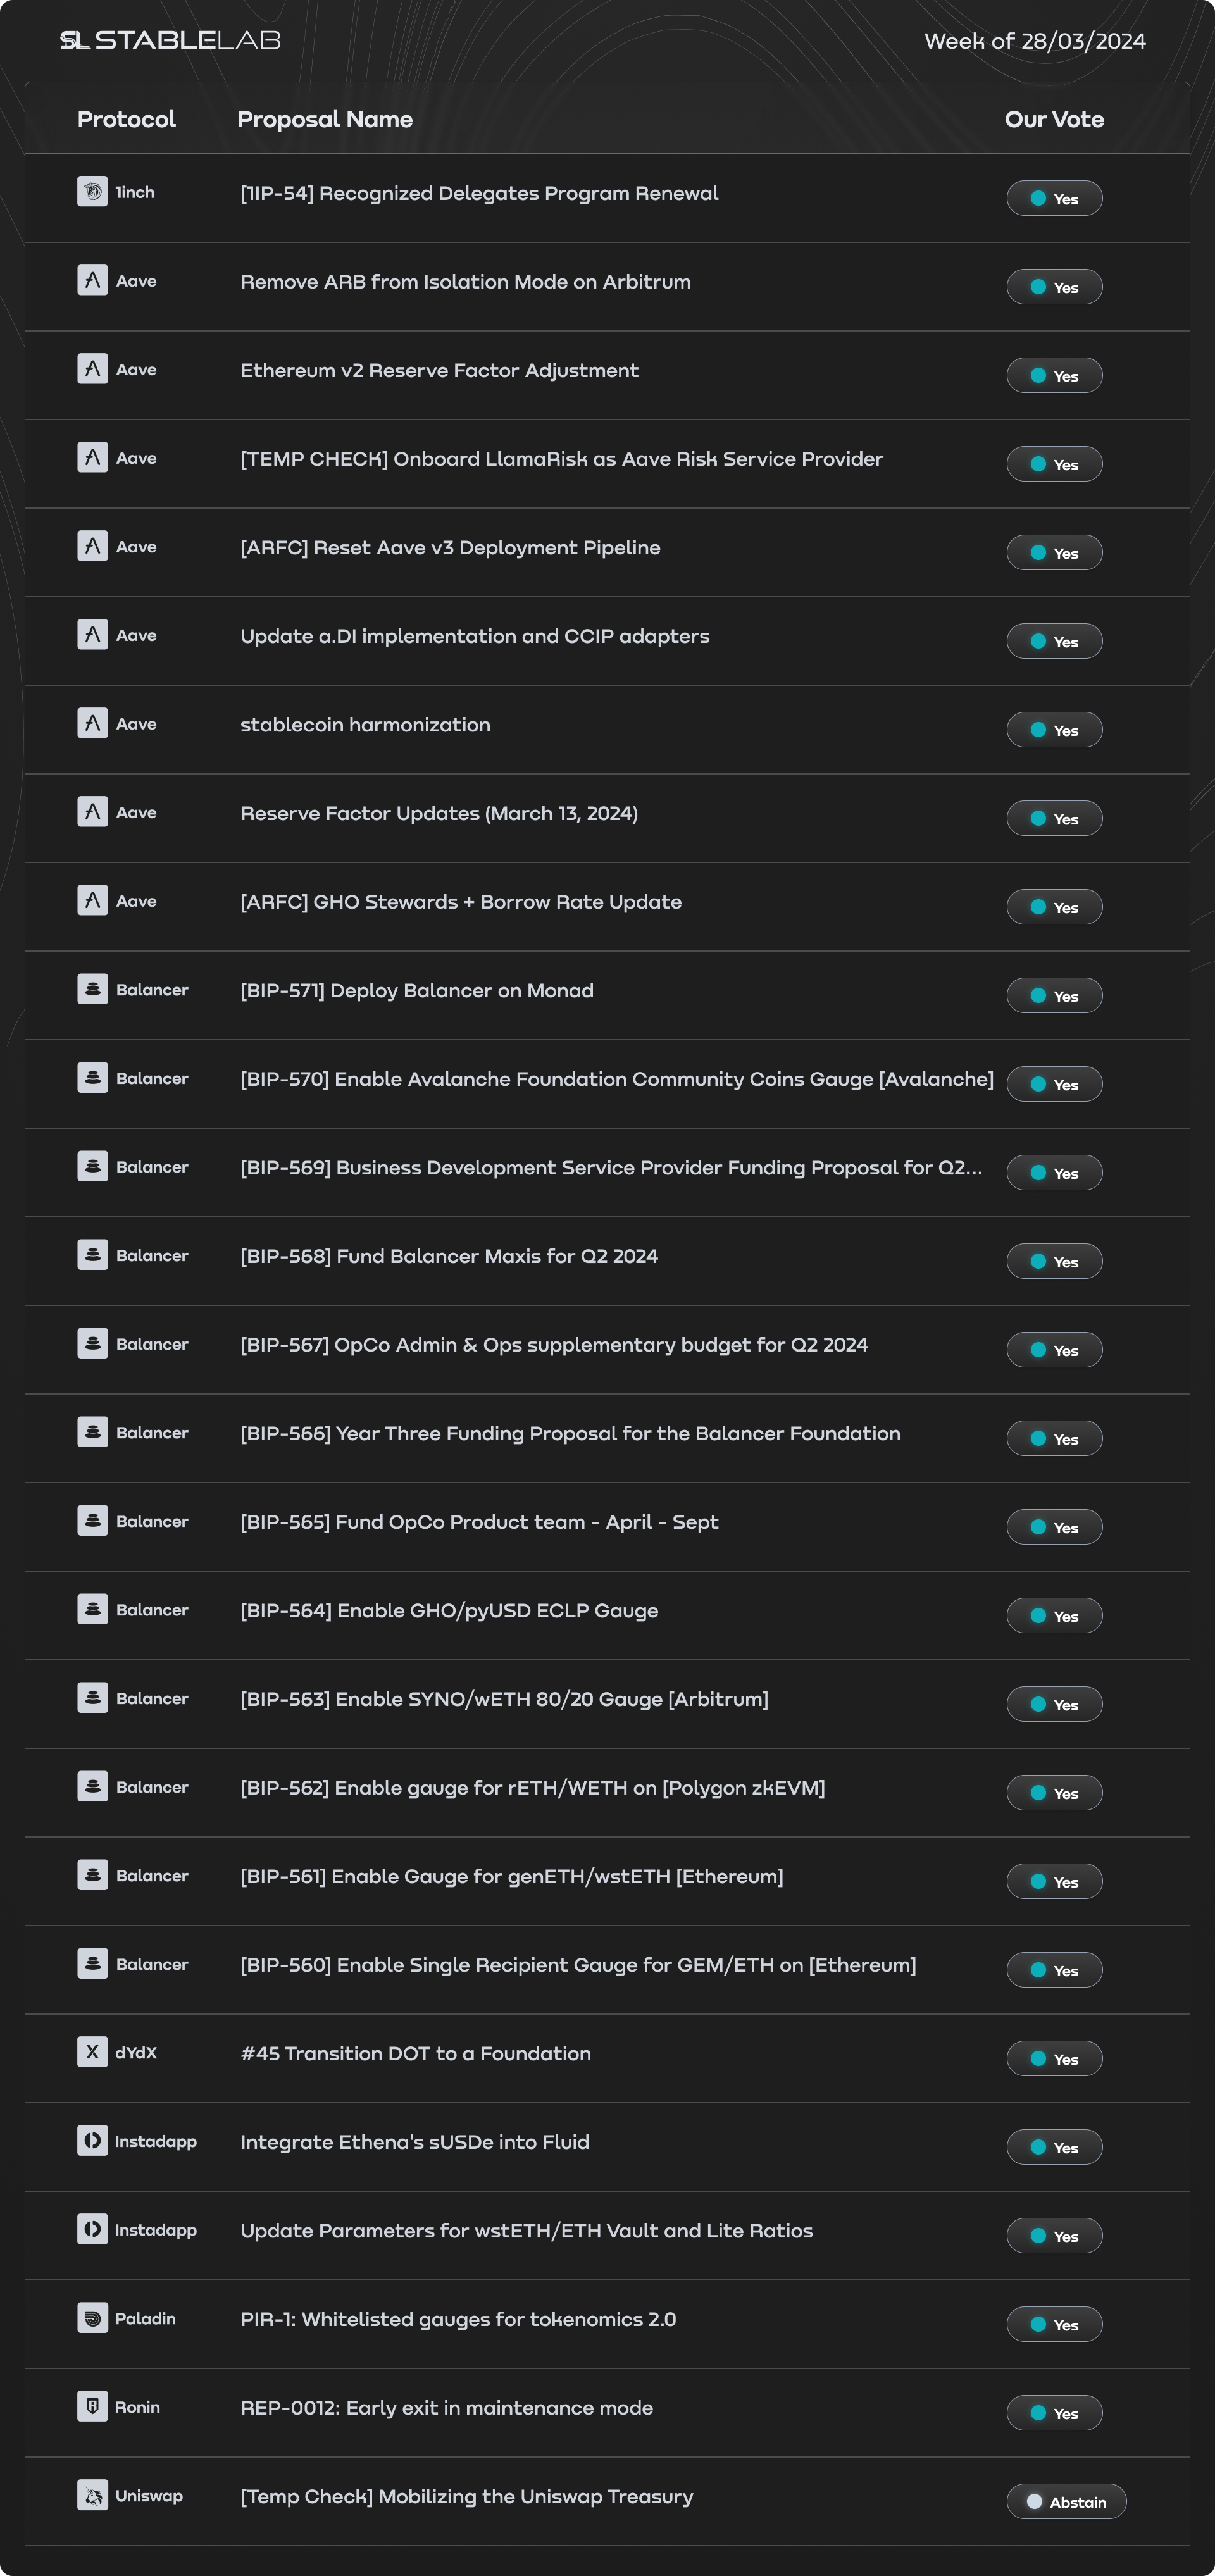Image resolution: width=1215 pixels, height=2576 pixels.
Task: Click Yes badge for PIR-1 Whitelisted gauges
Action: [x=1054, y=2324]
